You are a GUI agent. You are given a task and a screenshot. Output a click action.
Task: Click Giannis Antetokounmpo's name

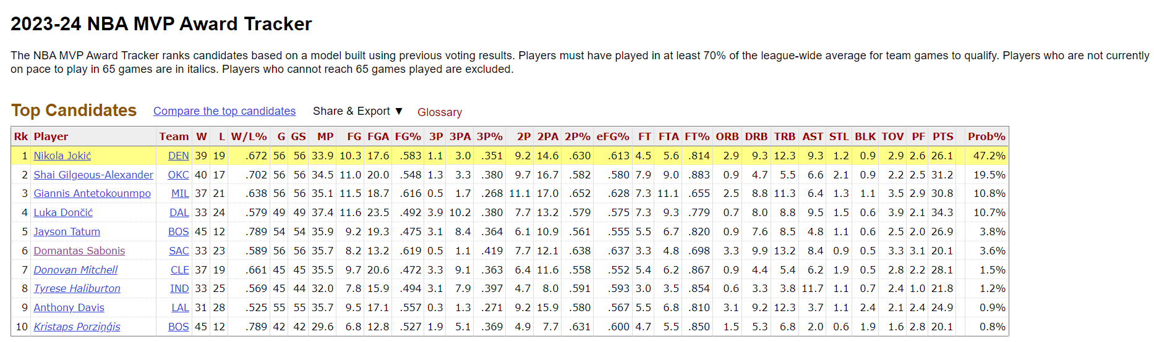coord(92,193)
